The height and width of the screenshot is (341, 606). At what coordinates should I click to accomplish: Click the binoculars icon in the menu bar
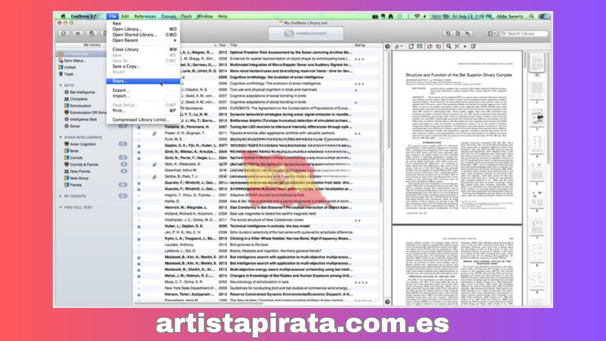[x=391, y=16]
